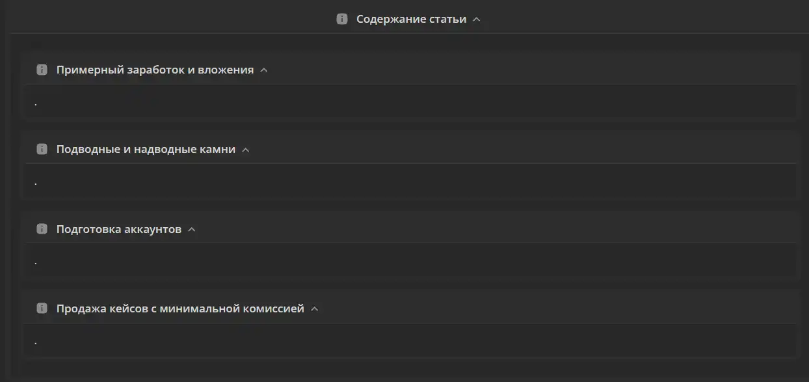Collapse Подводные и надводные камни via chevron
This screenshot has height=382, width=809.
pos(246,150)
